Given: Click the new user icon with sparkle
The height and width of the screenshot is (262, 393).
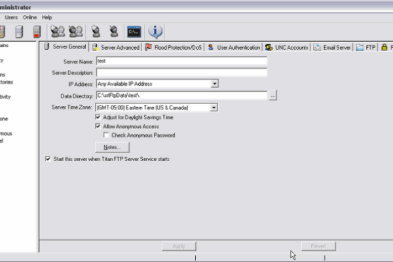Looking at the screenshot, I should [96, 31].
